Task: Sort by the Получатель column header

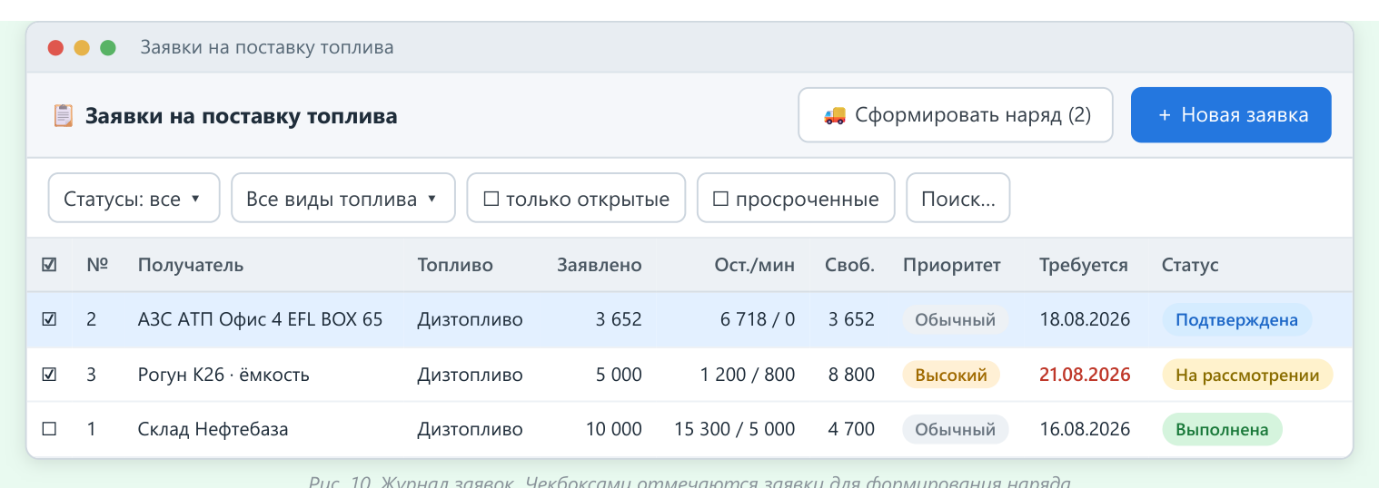Action: [x=191, y=265]
